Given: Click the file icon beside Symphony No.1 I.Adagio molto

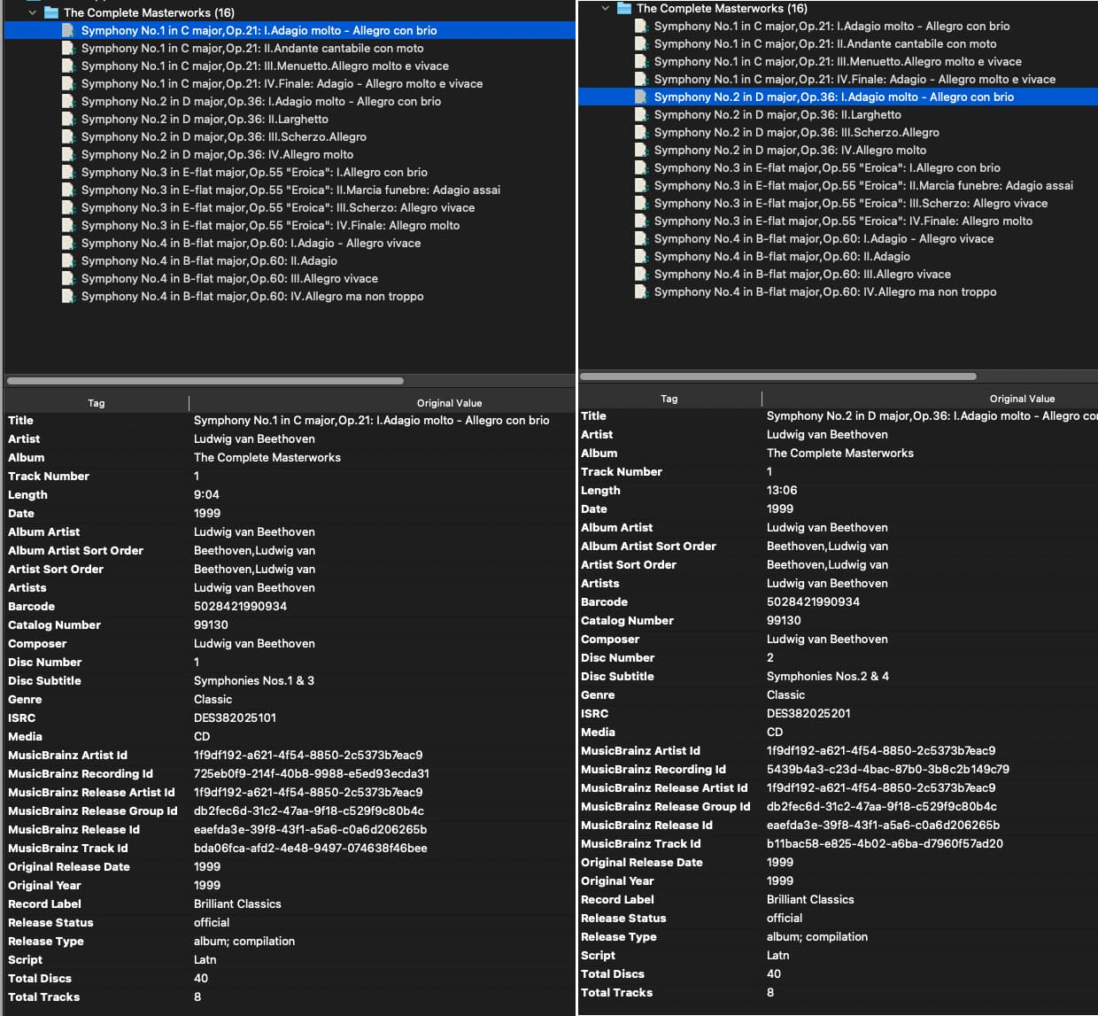Looking at the screenshot, I should [x=69, y=30].
